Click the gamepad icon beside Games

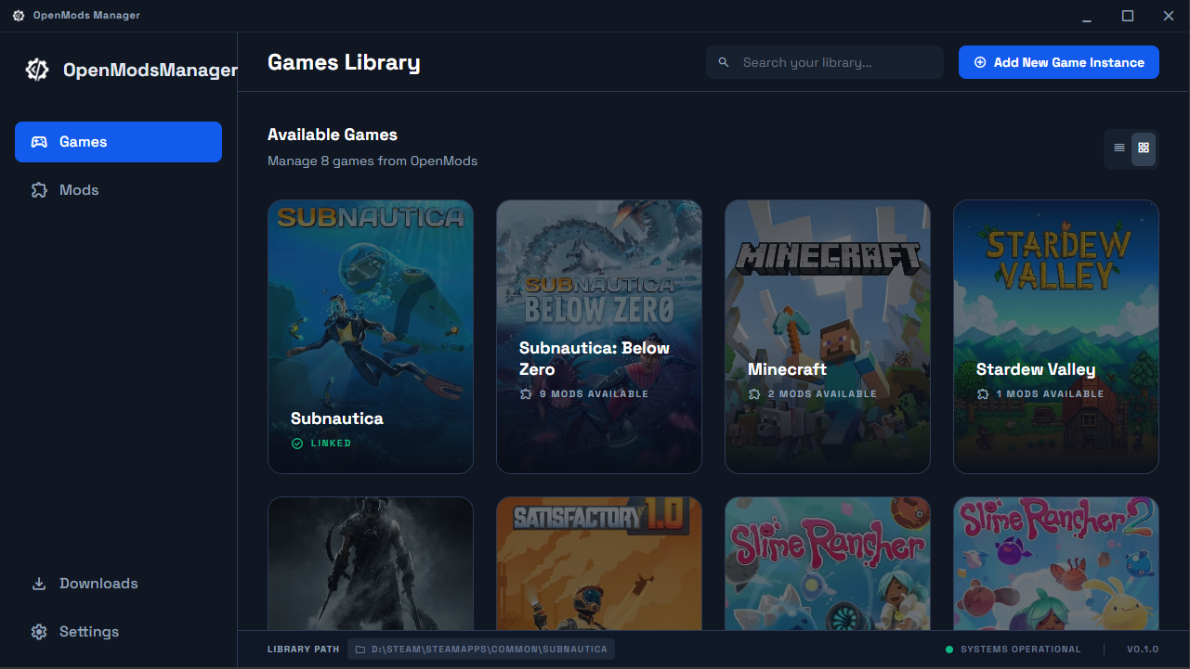pos(39,142)
